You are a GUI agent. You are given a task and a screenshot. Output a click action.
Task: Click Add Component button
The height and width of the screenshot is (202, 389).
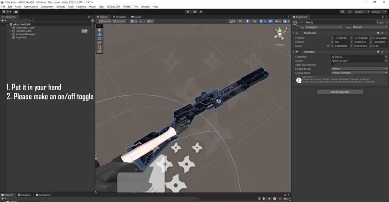(340, 92)
